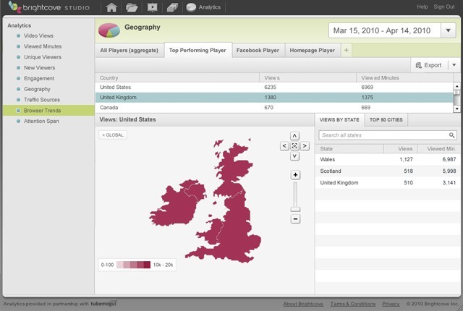Select United Kingdom row in states table
Viewport: 463px width, 311px height.
pyautogui.click(x=388, y=183)
